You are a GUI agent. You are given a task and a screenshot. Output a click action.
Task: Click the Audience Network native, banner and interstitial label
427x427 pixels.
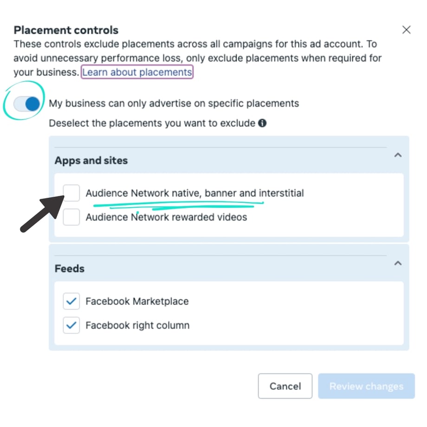coord(194,193)
